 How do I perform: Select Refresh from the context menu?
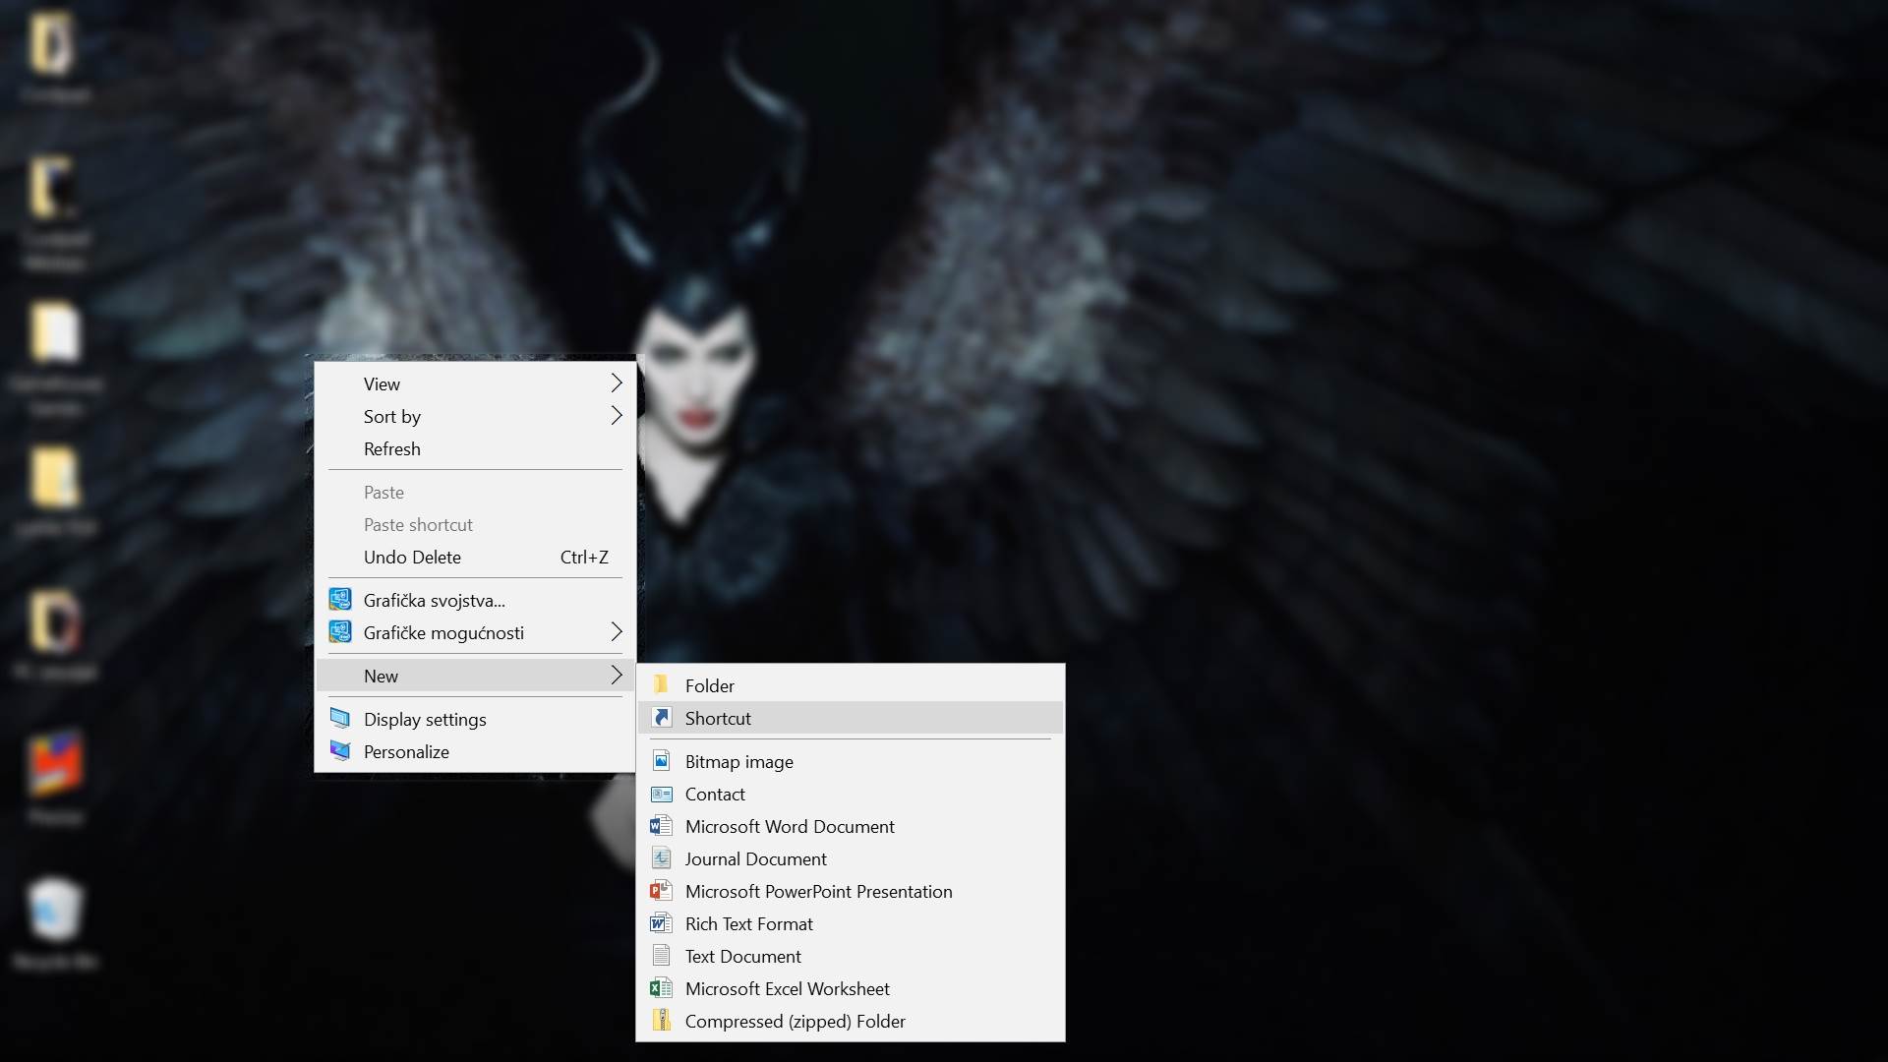[x=392, y=449]
